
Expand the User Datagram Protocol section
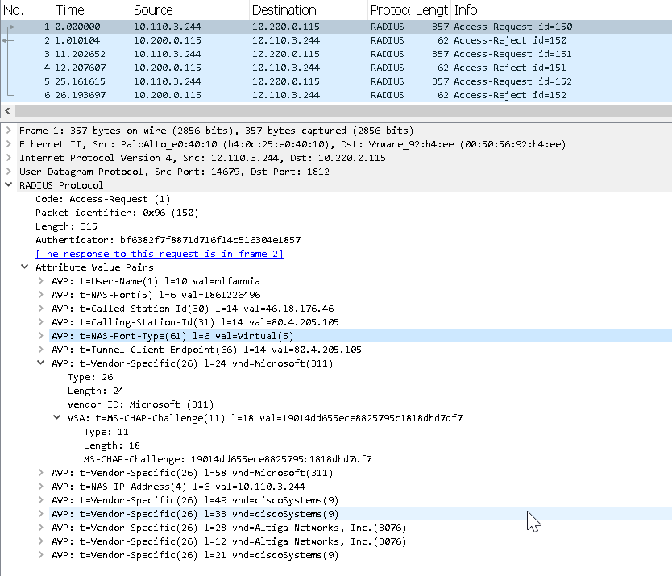8,172
